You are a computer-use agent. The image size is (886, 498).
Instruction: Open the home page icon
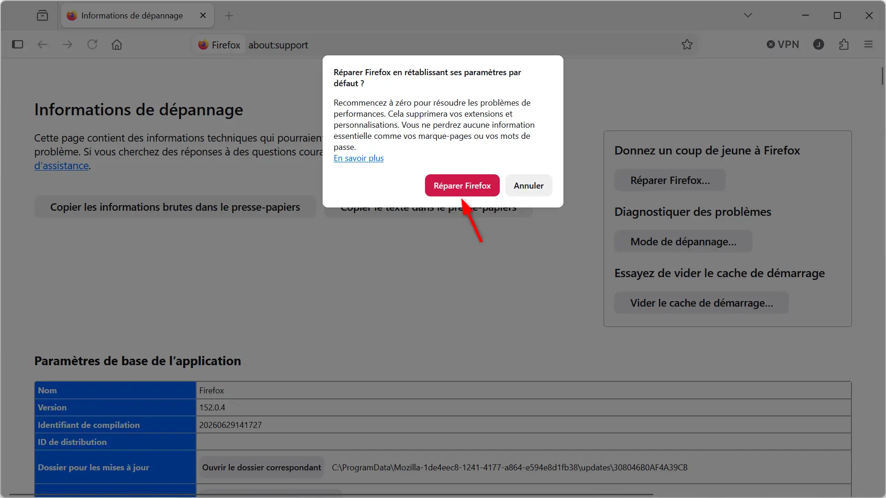pyautogui.click(x=117, y=45)
